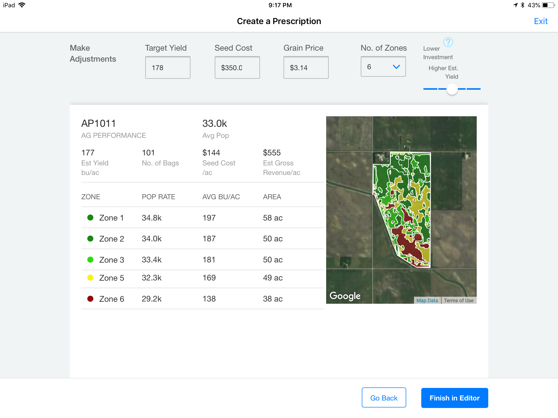Click the Grain Price input field
This screenshot has width=558, height=418.
click(306, 67)
